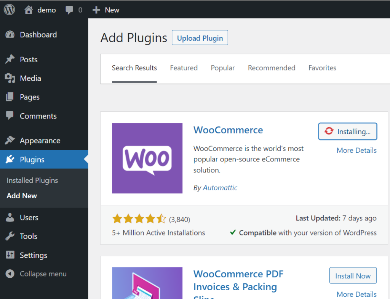The height and width of the screenshot is (299, 390).
Task: Click the WooCommerce purple logo thumbnail
Action: pyautogui.click(x=147, y=158)
